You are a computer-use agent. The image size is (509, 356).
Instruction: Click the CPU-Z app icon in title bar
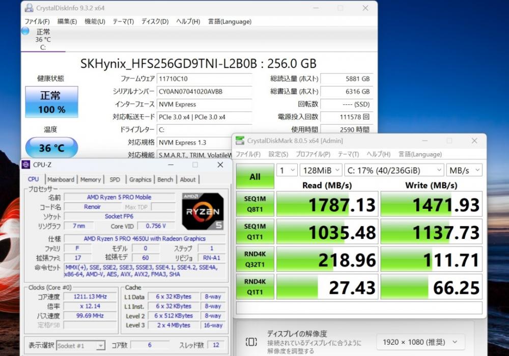tap(26, 165)
